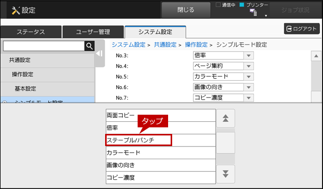
Task: Follow the 共通設定 breadcrumb link
Action: pos(165,44)
